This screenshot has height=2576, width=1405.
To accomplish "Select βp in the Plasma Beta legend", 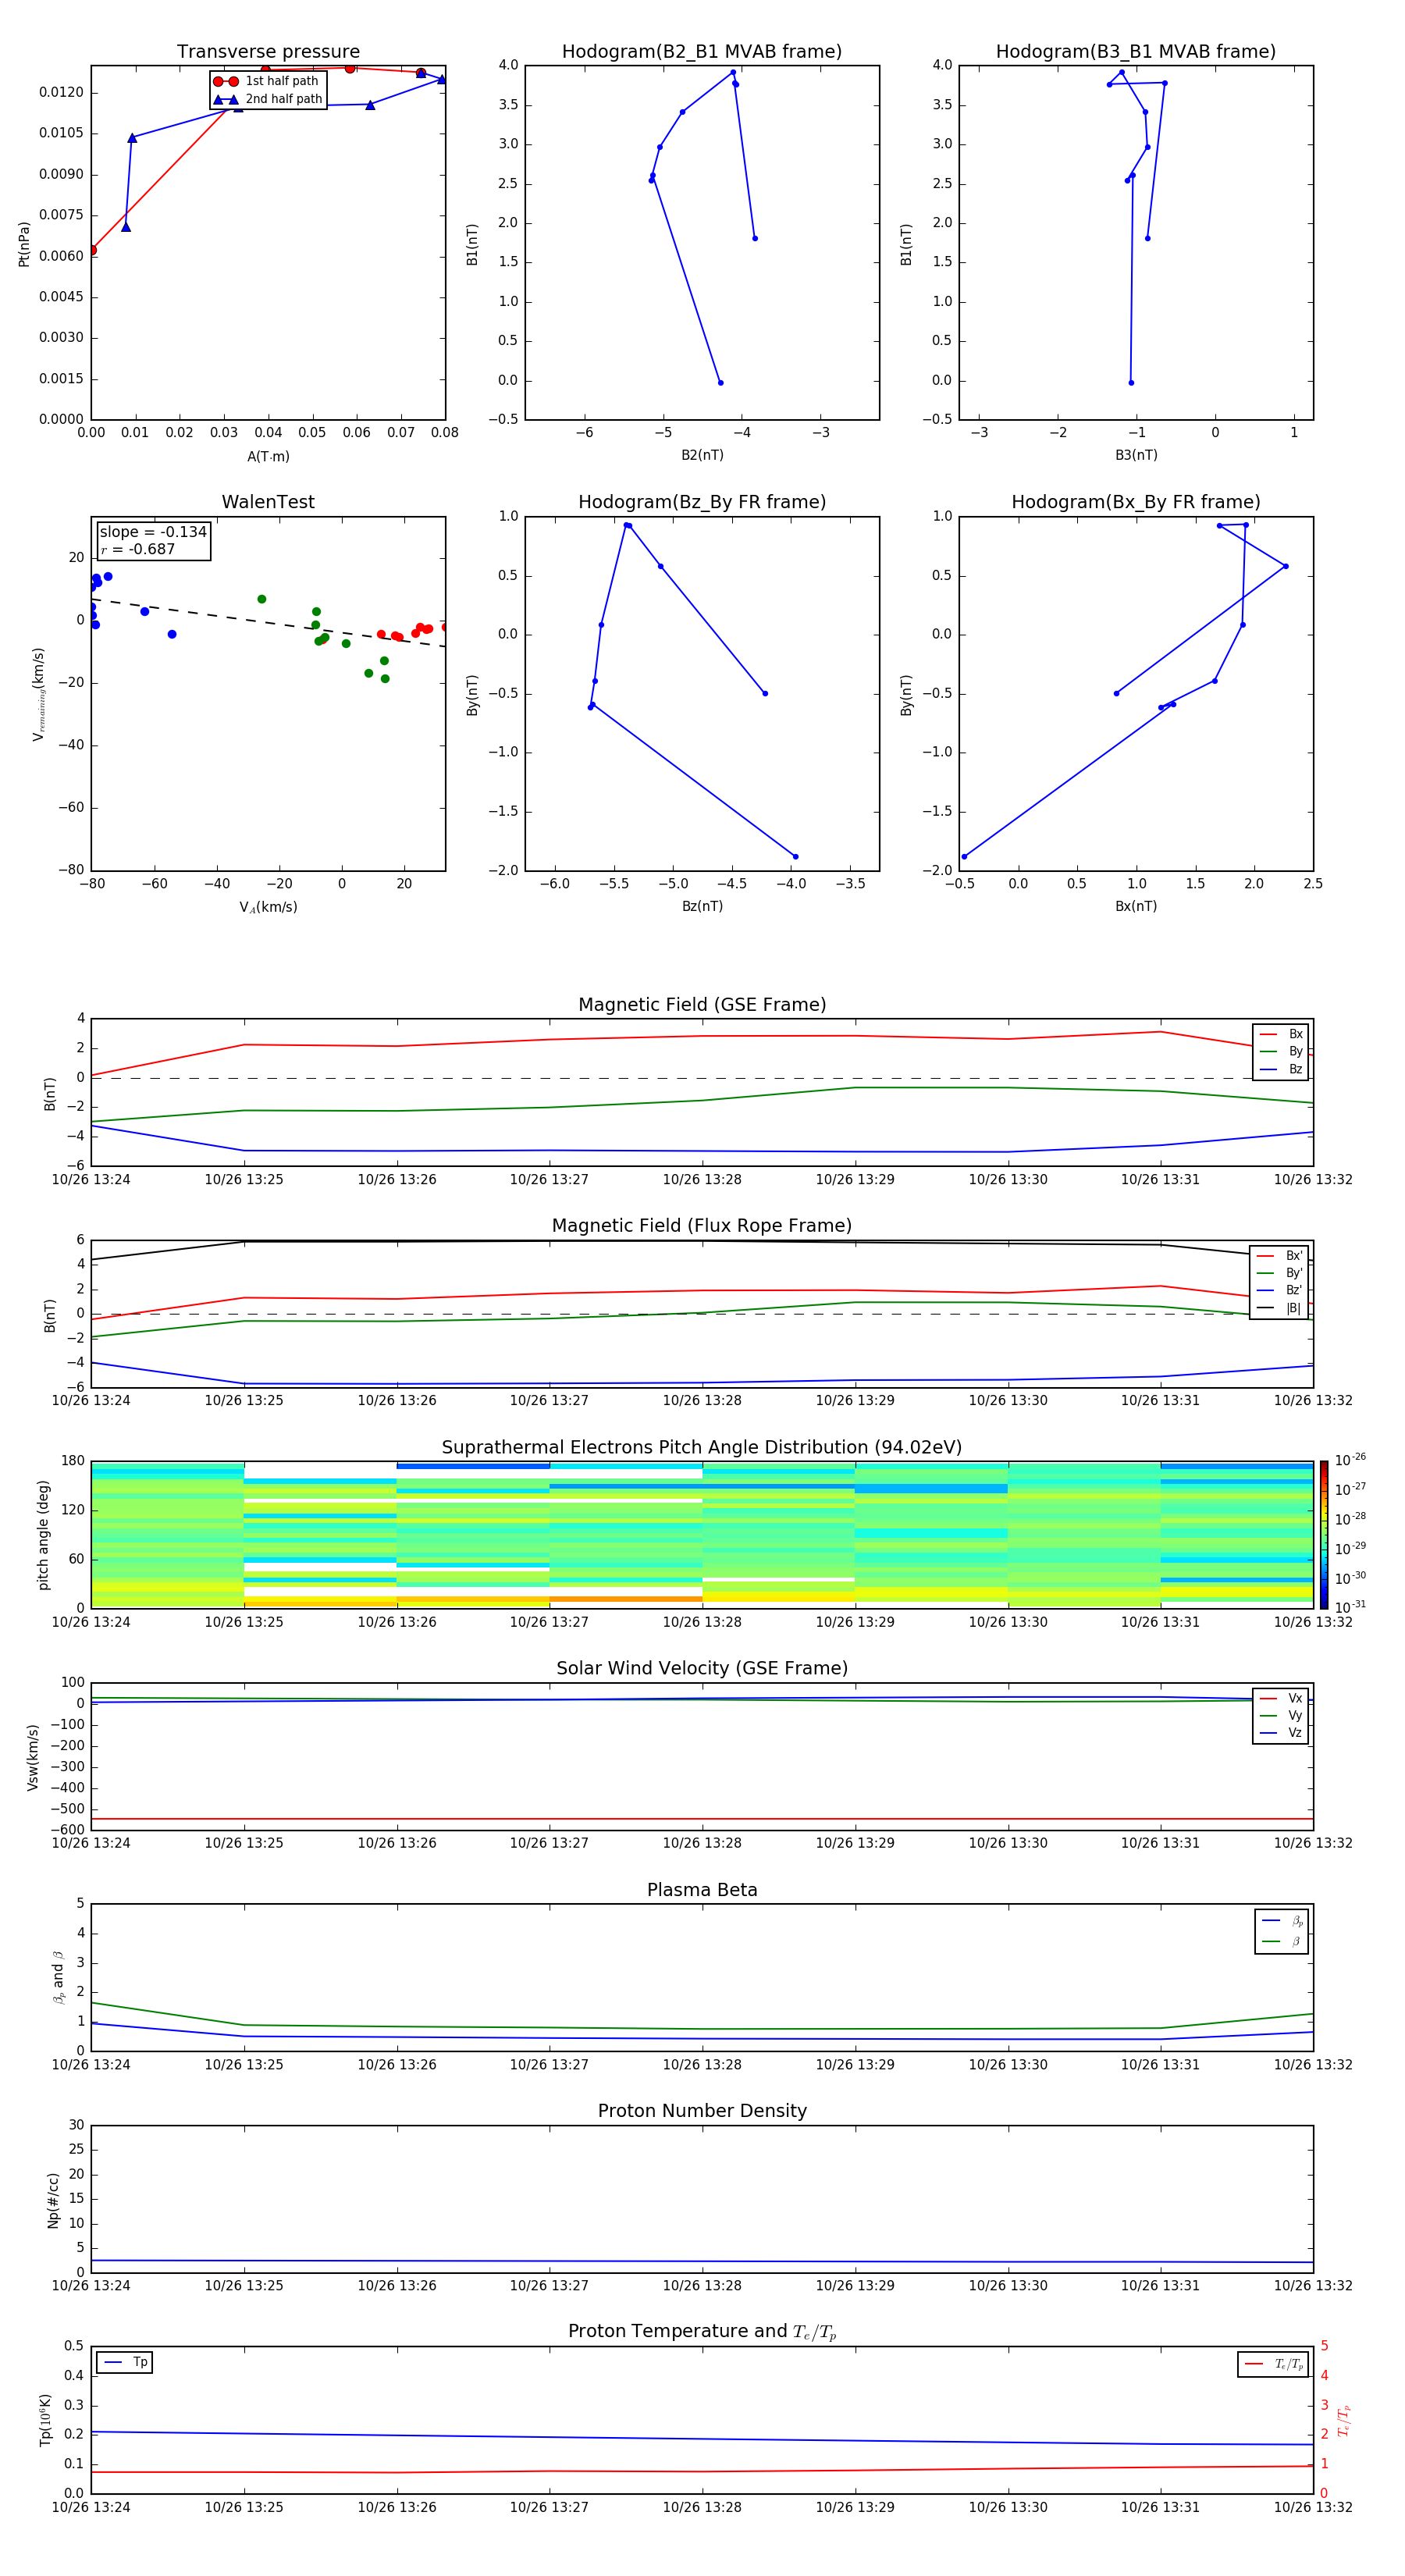I will click(x=1282, y=1921).
